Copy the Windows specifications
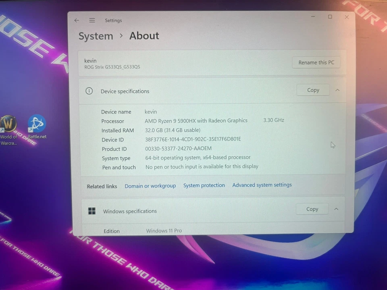The width and height of the screenshot is (387, 290). (312, 209)
